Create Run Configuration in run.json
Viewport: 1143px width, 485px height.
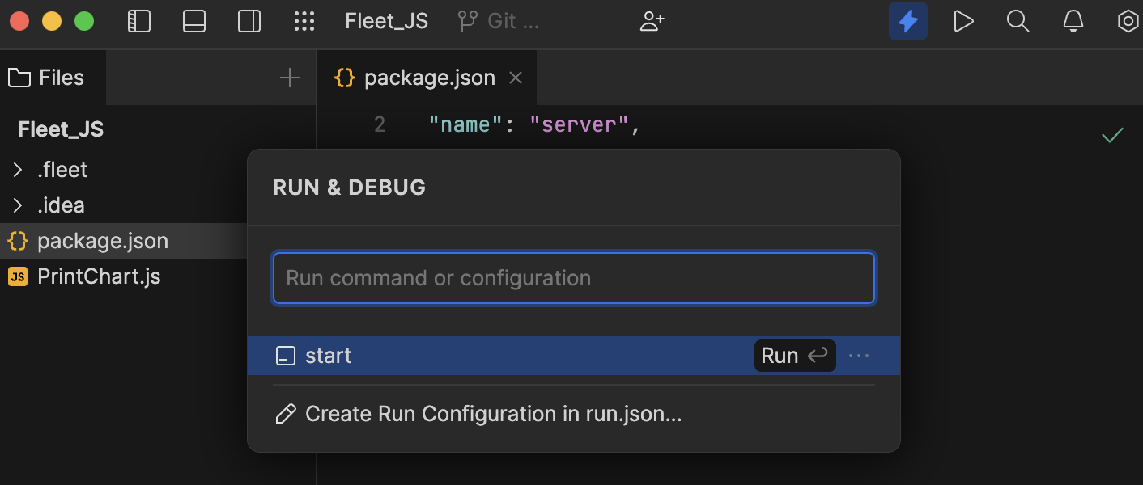pyautogui.click(x=493, y=413)
